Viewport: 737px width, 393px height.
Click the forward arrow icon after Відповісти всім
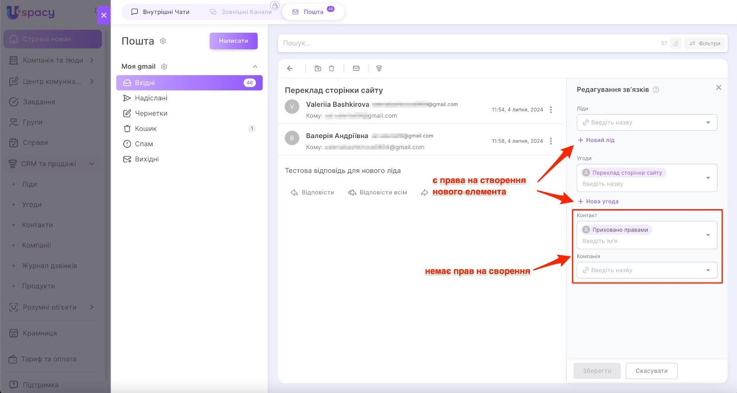(425, 192)
